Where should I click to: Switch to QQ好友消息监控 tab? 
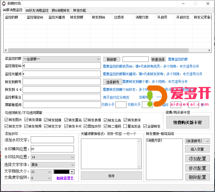coord(37,10)
